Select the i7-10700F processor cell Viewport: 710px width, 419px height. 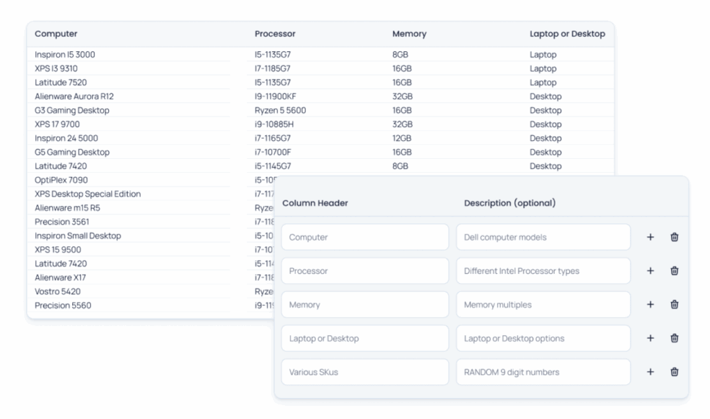coord(272,152)
